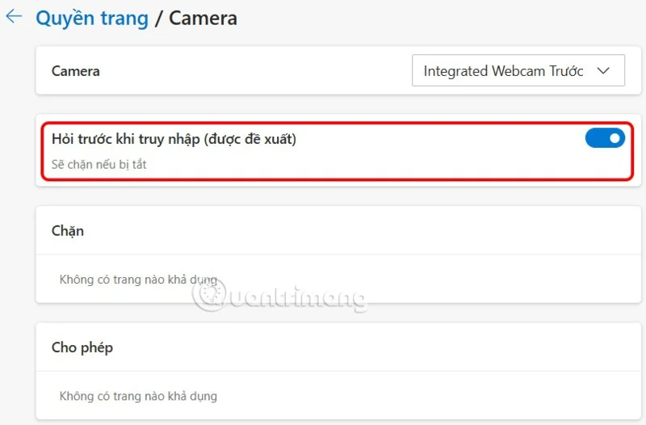
Task: Click the white knob of the blue switch
Action: 615,139
